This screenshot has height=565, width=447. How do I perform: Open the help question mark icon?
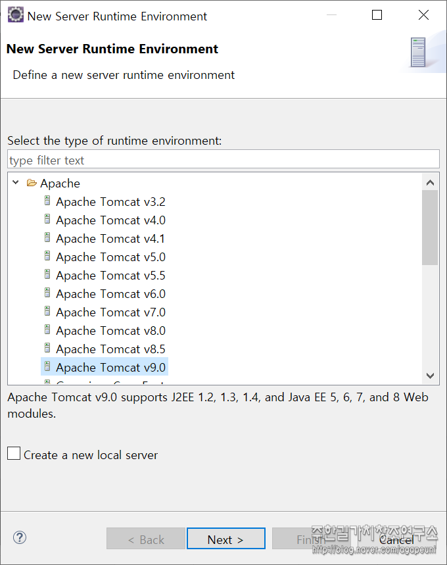pyautogui.click(x=20, y=537)
